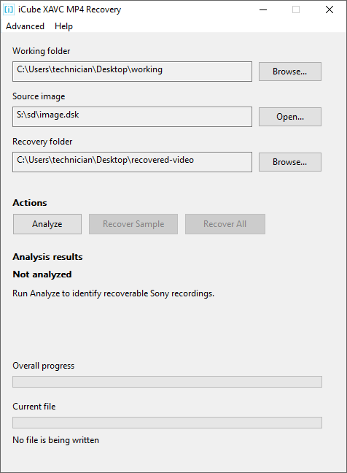The width and height of the screenshot is (347, 473).
Task: Click the 'Current file' label
Action: click(x=34, y=407)
